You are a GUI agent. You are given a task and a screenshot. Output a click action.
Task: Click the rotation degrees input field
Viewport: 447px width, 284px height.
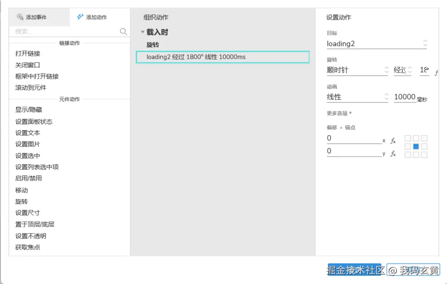[x=424, y=70]
